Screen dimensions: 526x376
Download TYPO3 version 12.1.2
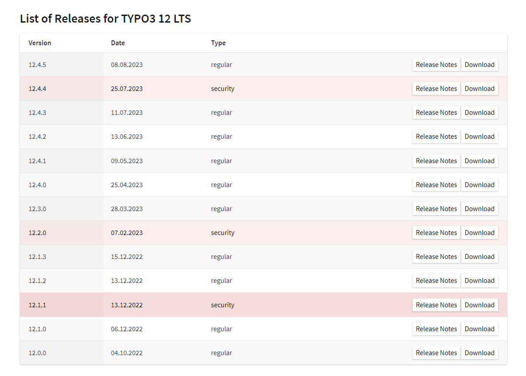(x=480, y=281)
